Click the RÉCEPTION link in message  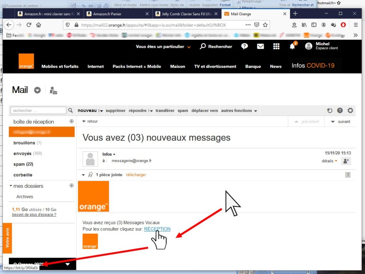[157, 229]
